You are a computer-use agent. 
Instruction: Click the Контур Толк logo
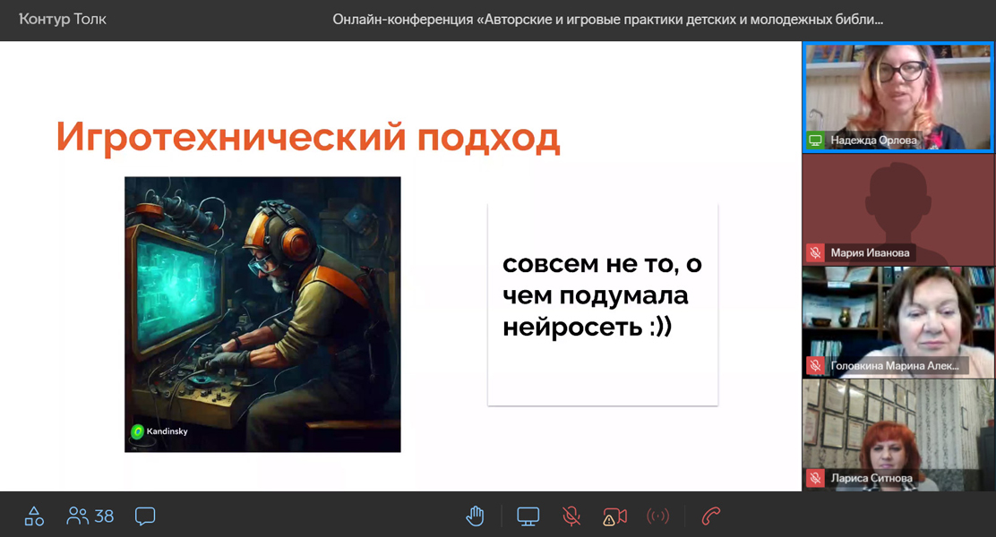coord(63,19)
